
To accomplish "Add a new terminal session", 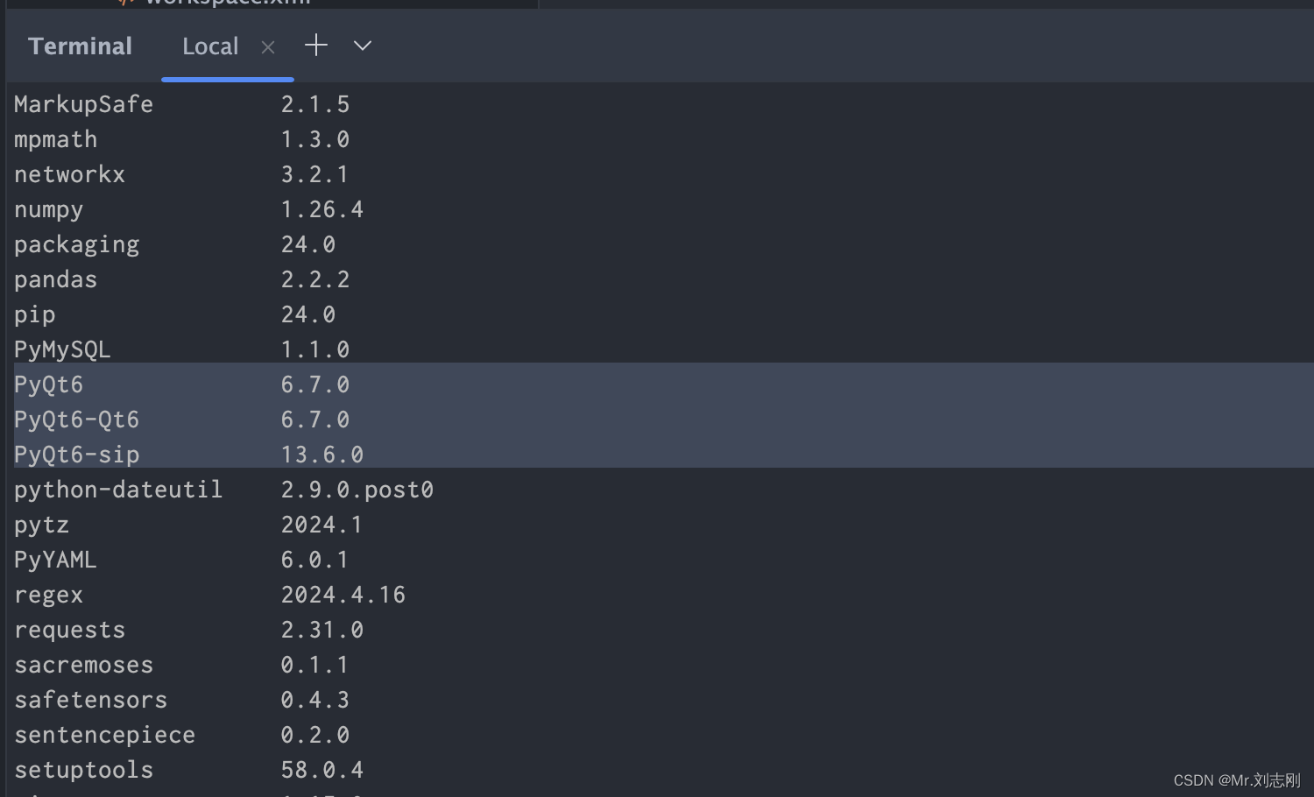I will click(316, 46).
